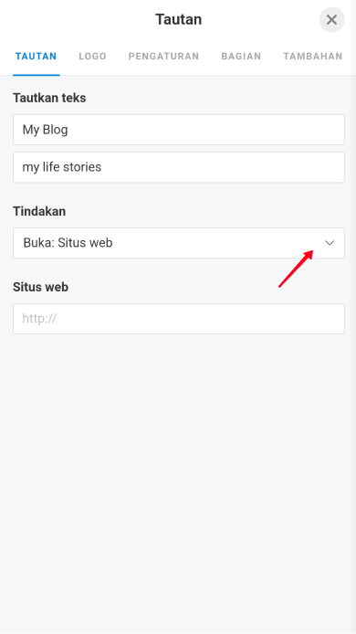This screenshot has height=634, width=356.
Task: Click the blue underline beneath TAUTAN
Action: pyautogui.click(x=36, y=75)
